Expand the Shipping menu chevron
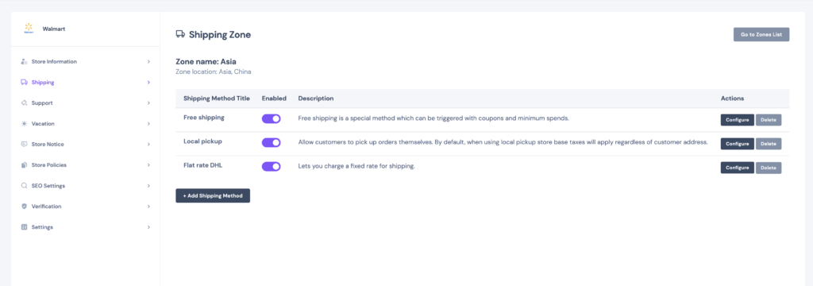Viewport: 813px width, 286px height. [148, 83]
